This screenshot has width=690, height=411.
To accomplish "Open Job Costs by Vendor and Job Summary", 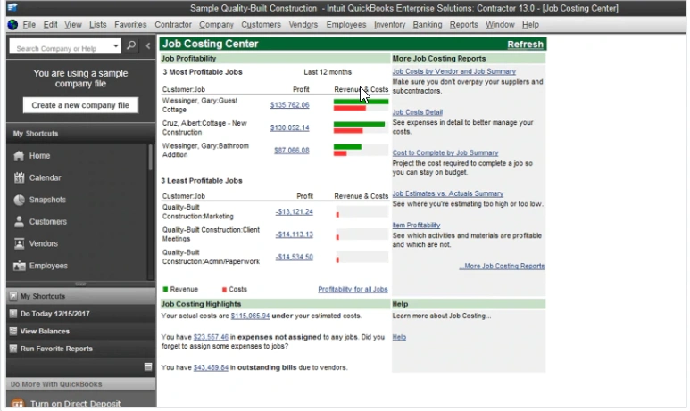I will [453, 71].
